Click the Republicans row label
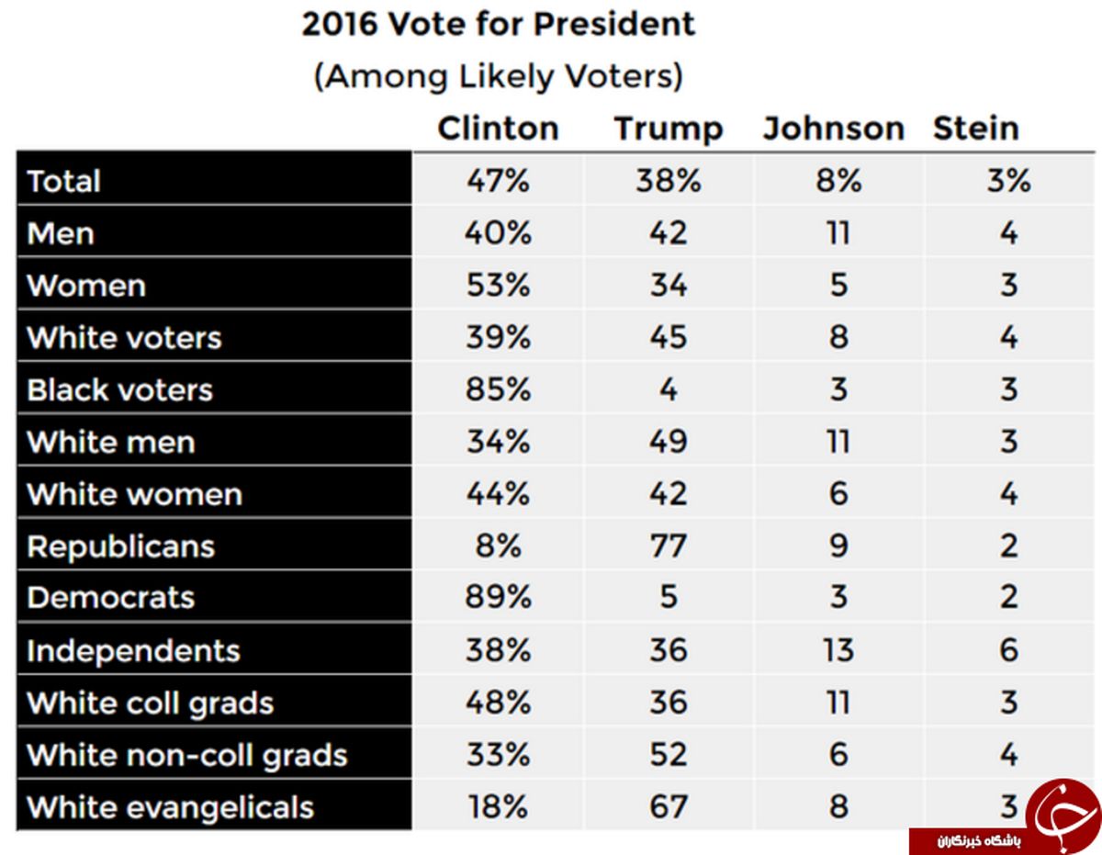The image size is (1102, 855). click(x=120, y=546)
